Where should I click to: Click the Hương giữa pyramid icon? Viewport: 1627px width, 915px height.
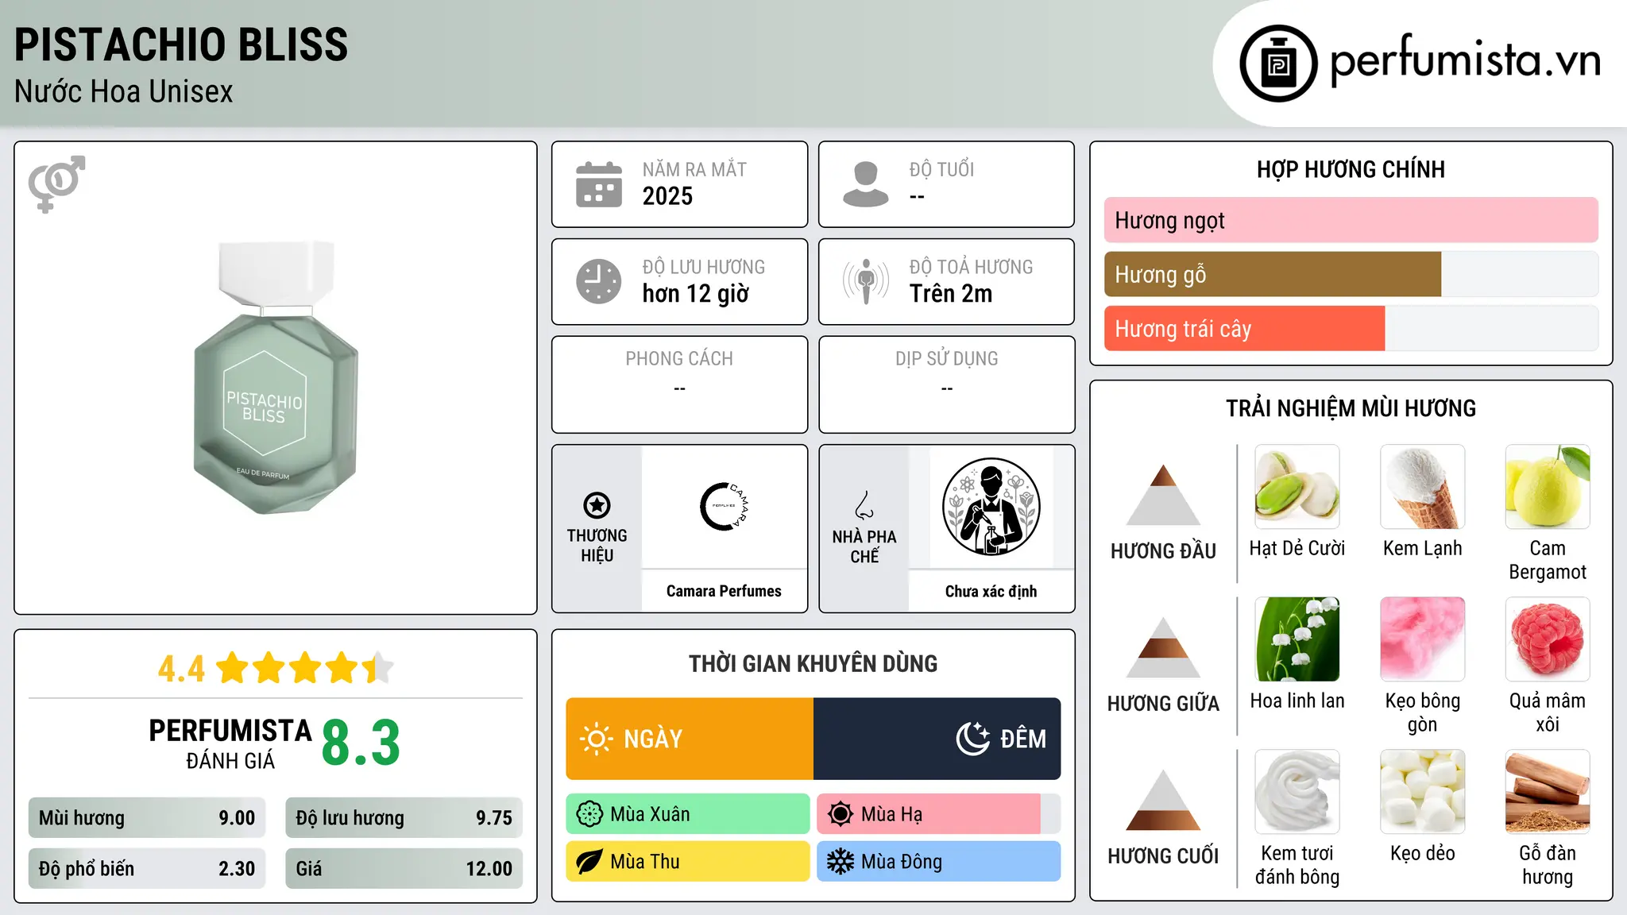point(1163,647)
